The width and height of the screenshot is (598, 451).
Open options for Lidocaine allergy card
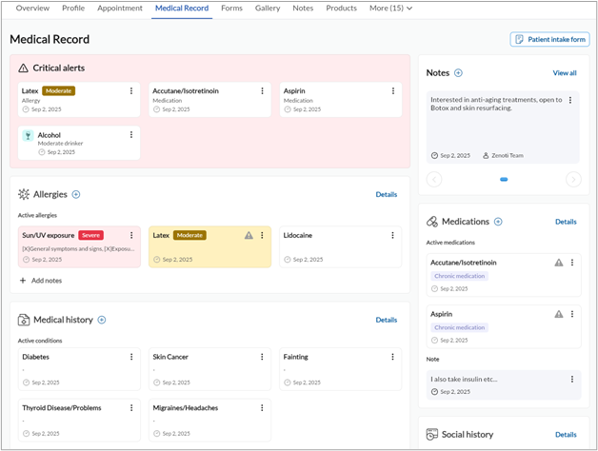pyautogui.click(x=392, y=235)
